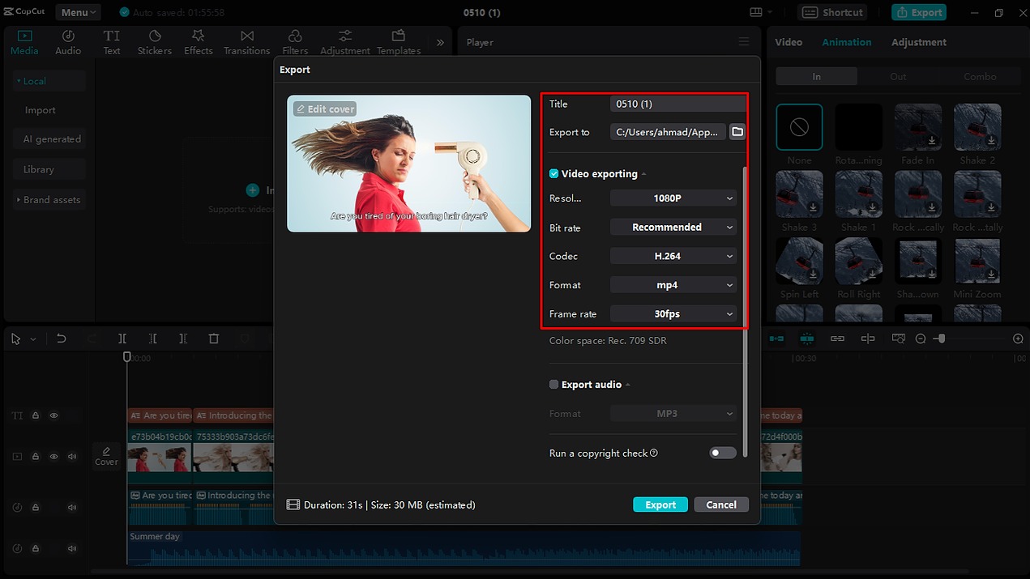1030x579 pixels.
Task: Select the Combo animation tab
Action: point(980,75)
